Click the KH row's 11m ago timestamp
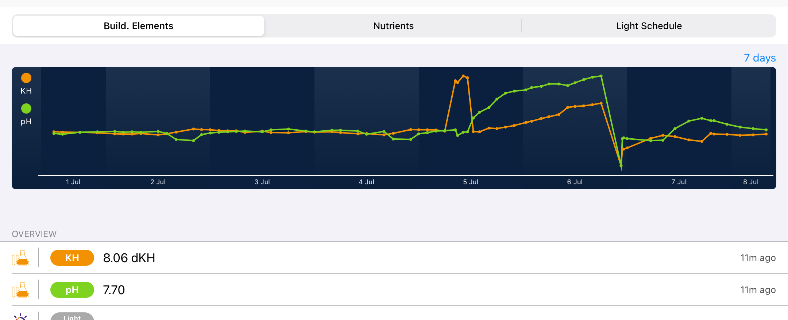The width and height of the screenshot is (788, 320). [758, 258]
